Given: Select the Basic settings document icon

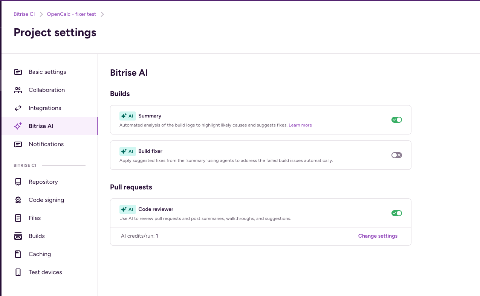Looking at the screenshot, I should tap(18, 72).
